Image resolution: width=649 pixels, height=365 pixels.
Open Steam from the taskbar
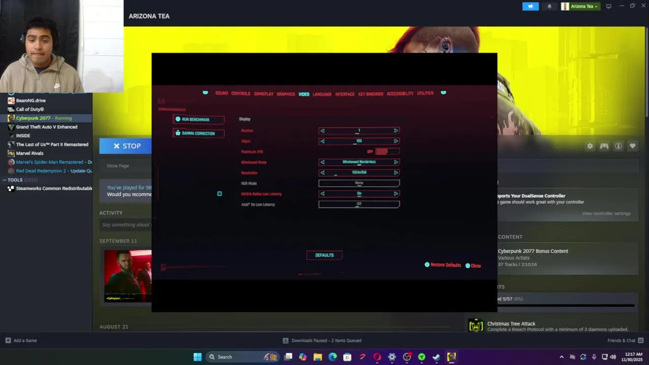pos(436,357)
